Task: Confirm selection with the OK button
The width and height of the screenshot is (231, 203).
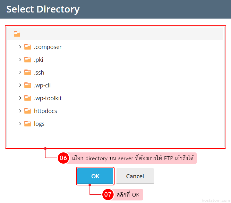Action: [95, 176]
